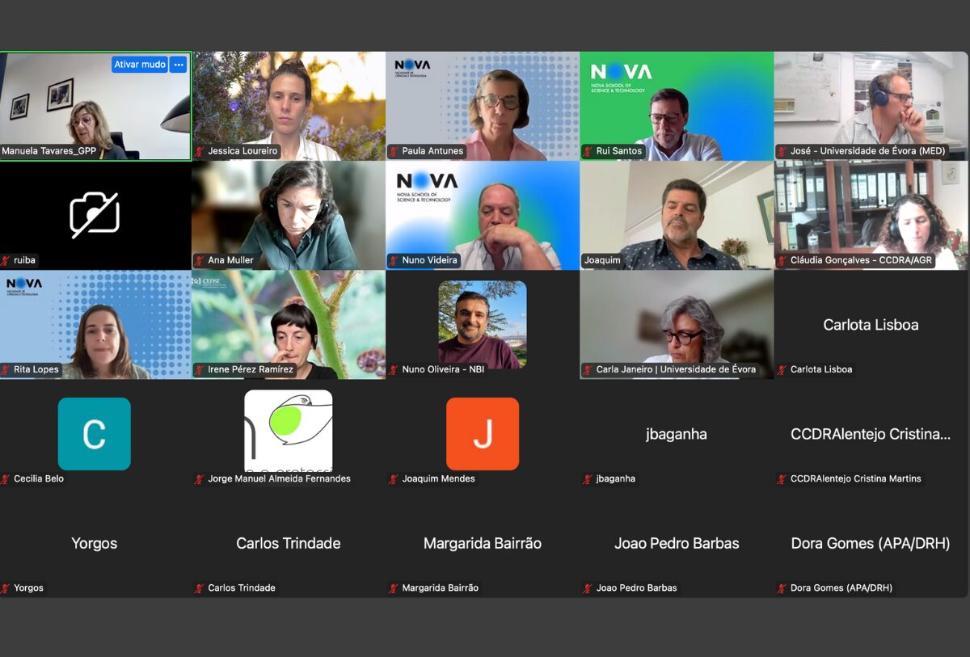Click the orange J avatar of Joaquim Mendes

(x=483, y=434)
